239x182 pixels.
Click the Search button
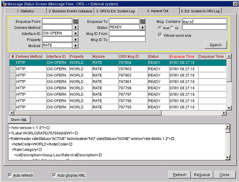(x=216, y=45)
